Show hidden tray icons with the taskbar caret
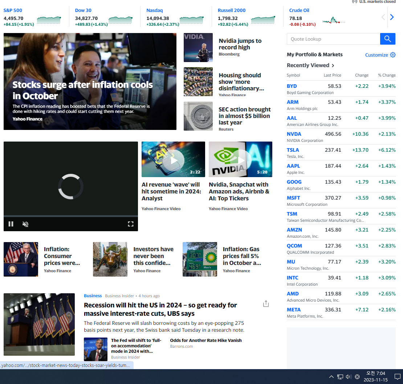Image resolution: width=403 pixels, height=384 pixels. click(331, 377)
